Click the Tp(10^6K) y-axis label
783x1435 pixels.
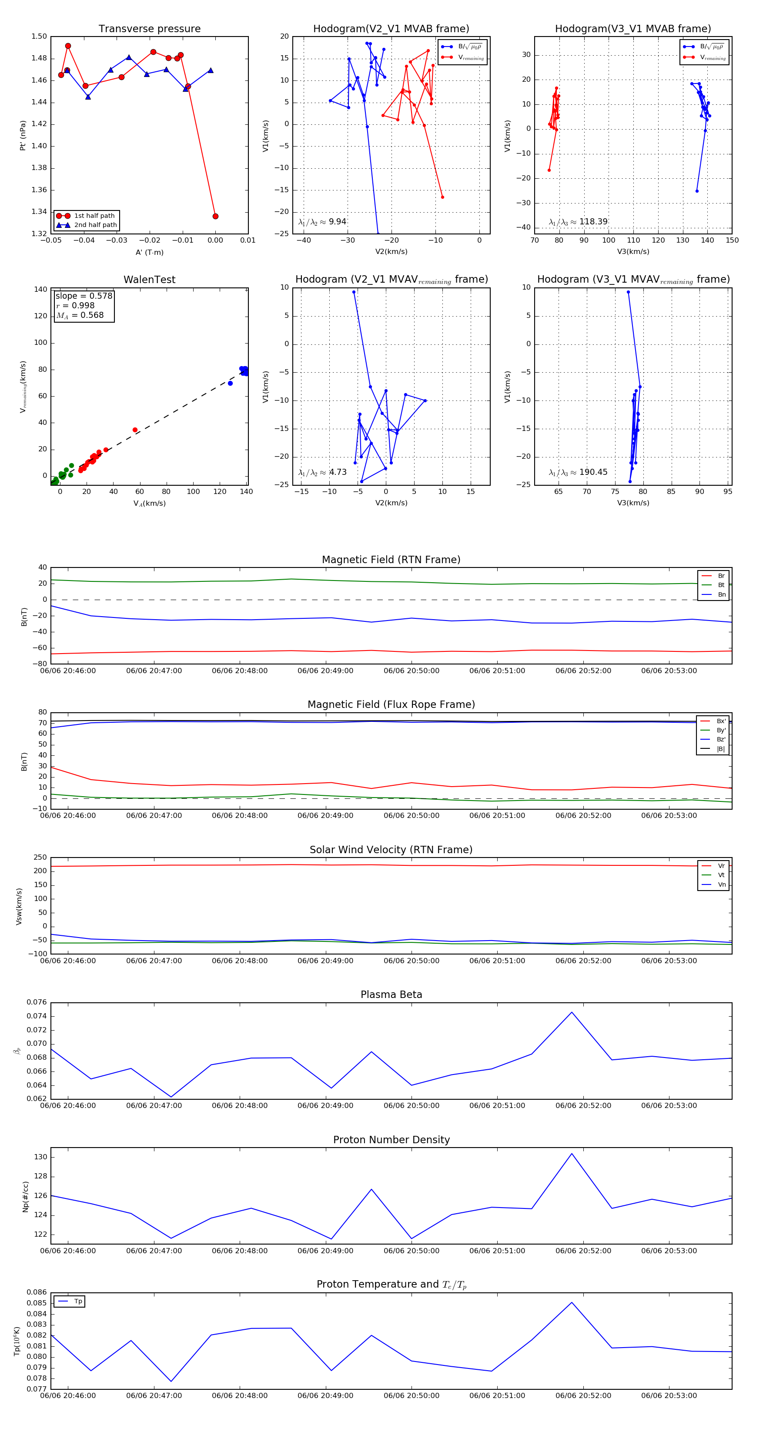point(17,1342)
